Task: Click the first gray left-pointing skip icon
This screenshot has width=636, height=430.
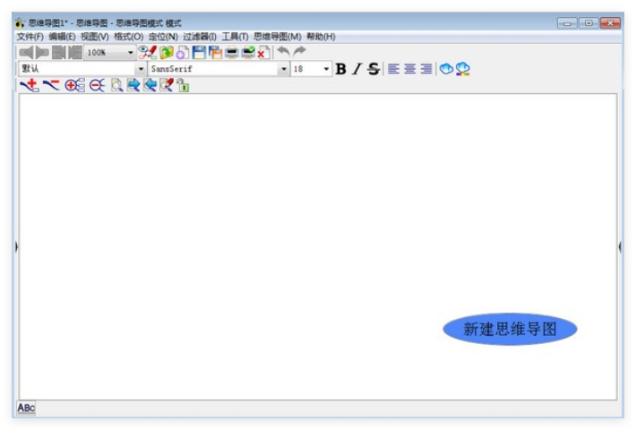Action: [59, 52]
